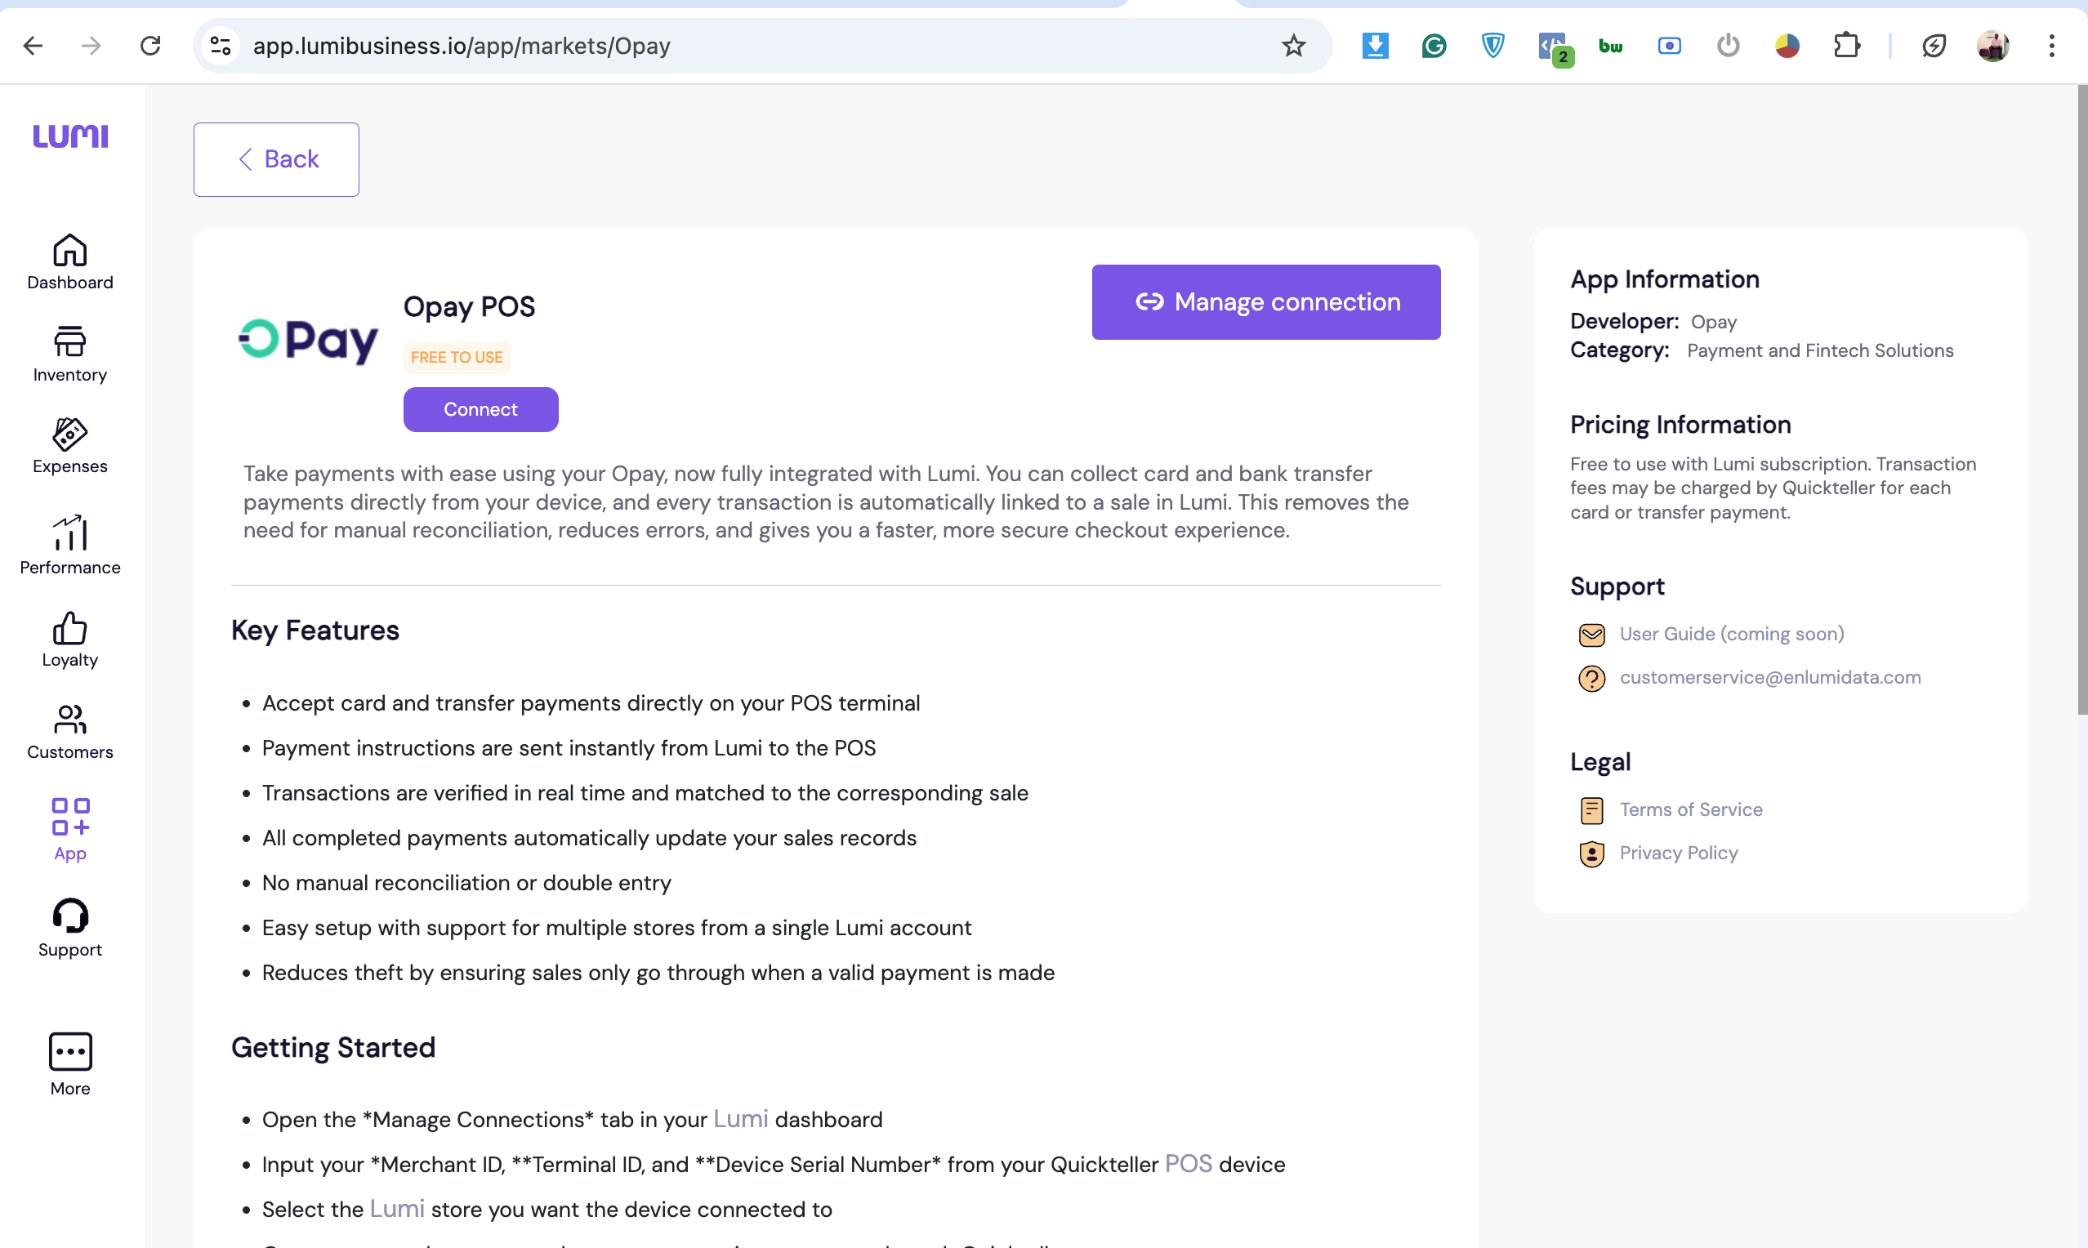
Task: Open the Loyalty thumbs-up icon
Action: (x=69, y=628)
